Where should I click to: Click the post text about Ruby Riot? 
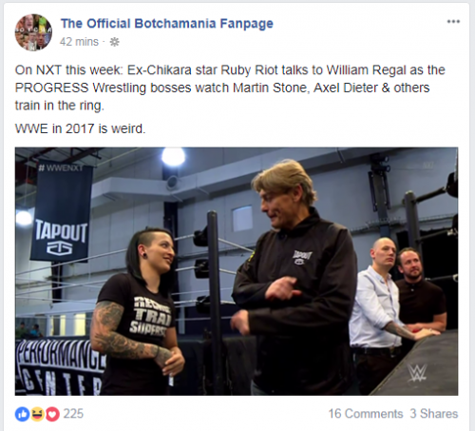point(230,88)
